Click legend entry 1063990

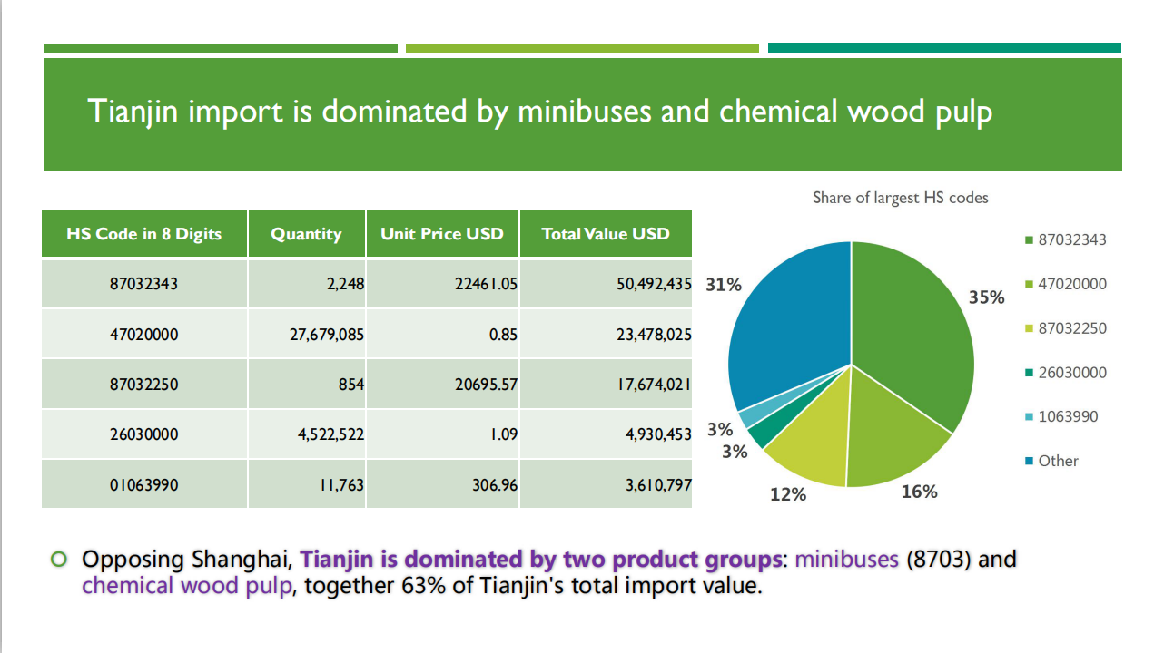(x=1061, y=416)
